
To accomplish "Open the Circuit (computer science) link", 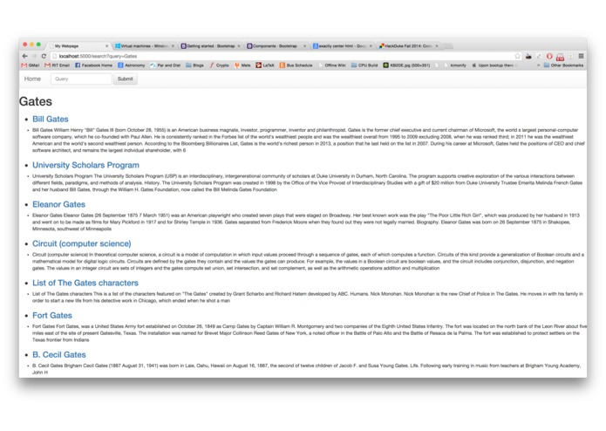I will pyautogui.click(x=82, y=243).
